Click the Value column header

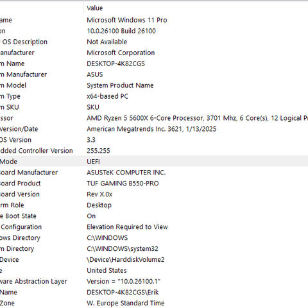pyautogui.click(x=95, y=8)
